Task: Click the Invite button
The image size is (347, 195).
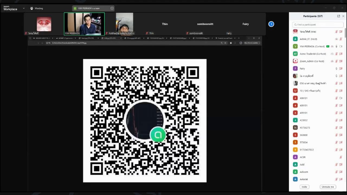Action: pos(304,187)
